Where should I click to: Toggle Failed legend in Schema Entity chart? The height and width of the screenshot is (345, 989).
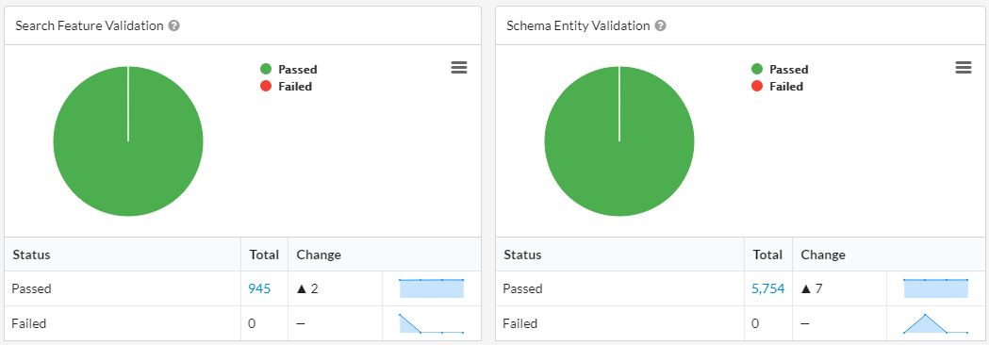[778, 87]
